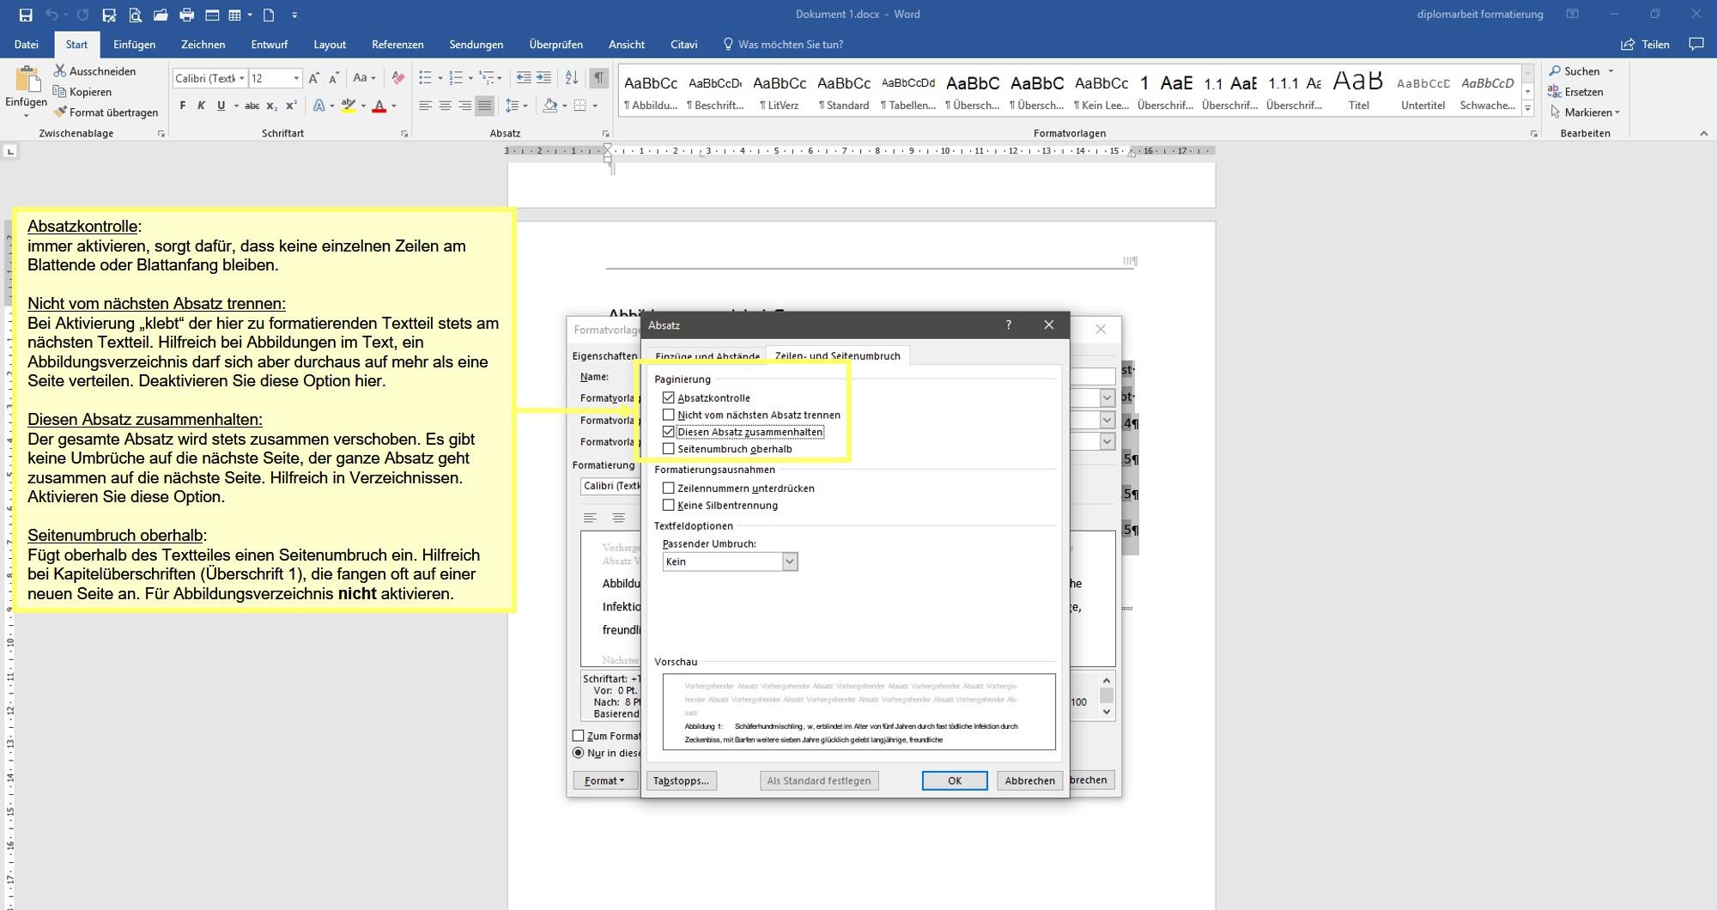Switch to Einzüge und Abstände tab
This screenshot has height=910, width=1717.
tap(707, 355)
